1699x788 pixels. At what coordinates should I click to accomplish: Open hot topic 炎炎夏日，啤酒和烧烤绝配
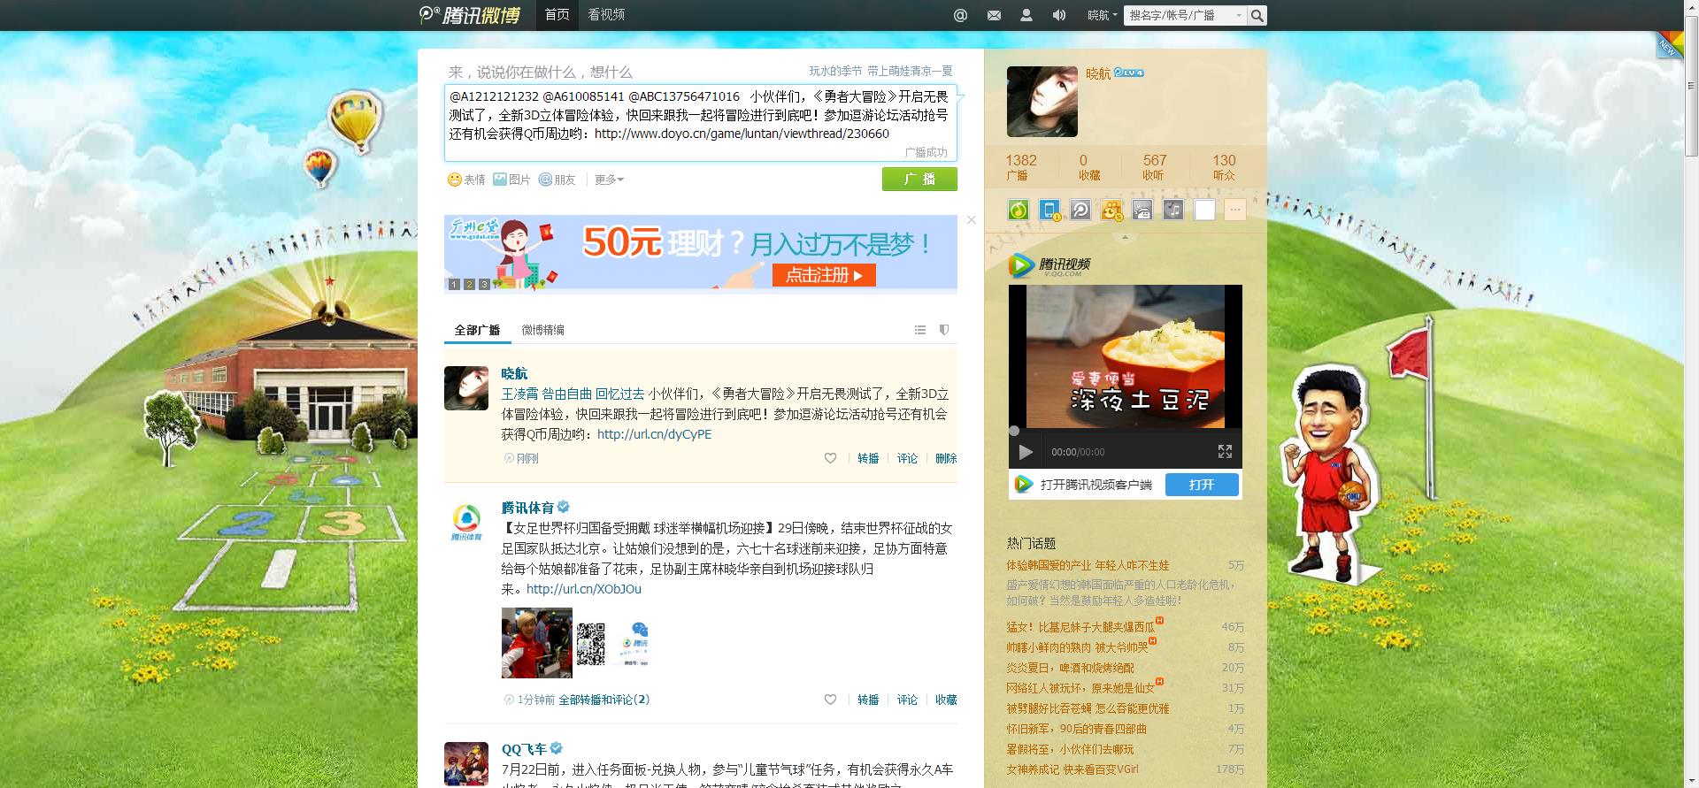click(1070, 668)
